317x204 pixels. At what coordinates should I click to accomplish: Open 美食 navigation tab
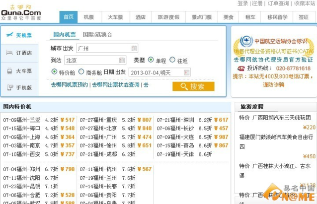(x=228, y=17)
